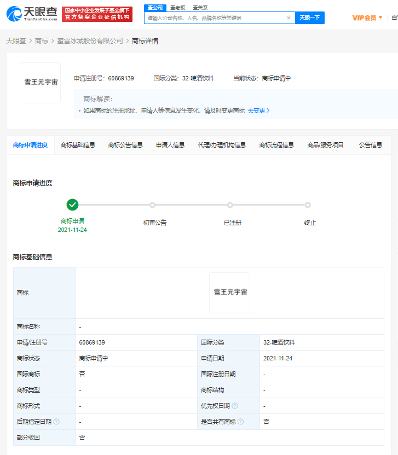398x455 pixels.
Task: Click application number 60869139 in table
Action: point(92,342)
